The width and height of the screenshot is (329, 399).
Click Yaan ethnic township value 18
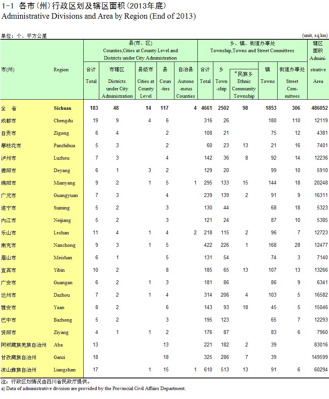pos(245,308)
